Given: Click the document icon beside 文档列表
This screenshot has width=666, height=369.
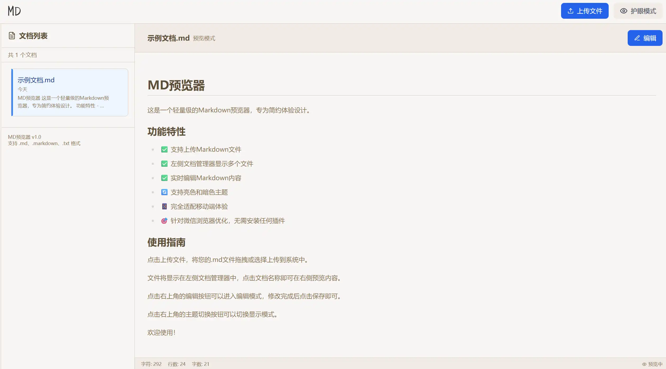Looking at the screenshot, I should point(12,36).
